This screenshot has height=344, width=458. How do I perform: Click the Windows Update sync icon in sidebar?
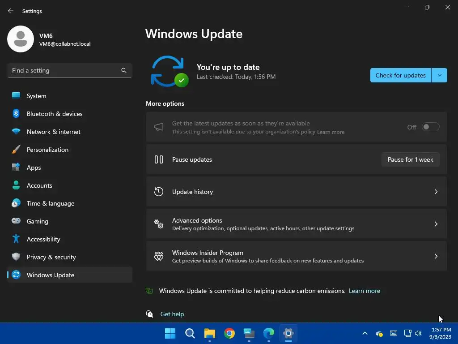click(x=16, y=275)
